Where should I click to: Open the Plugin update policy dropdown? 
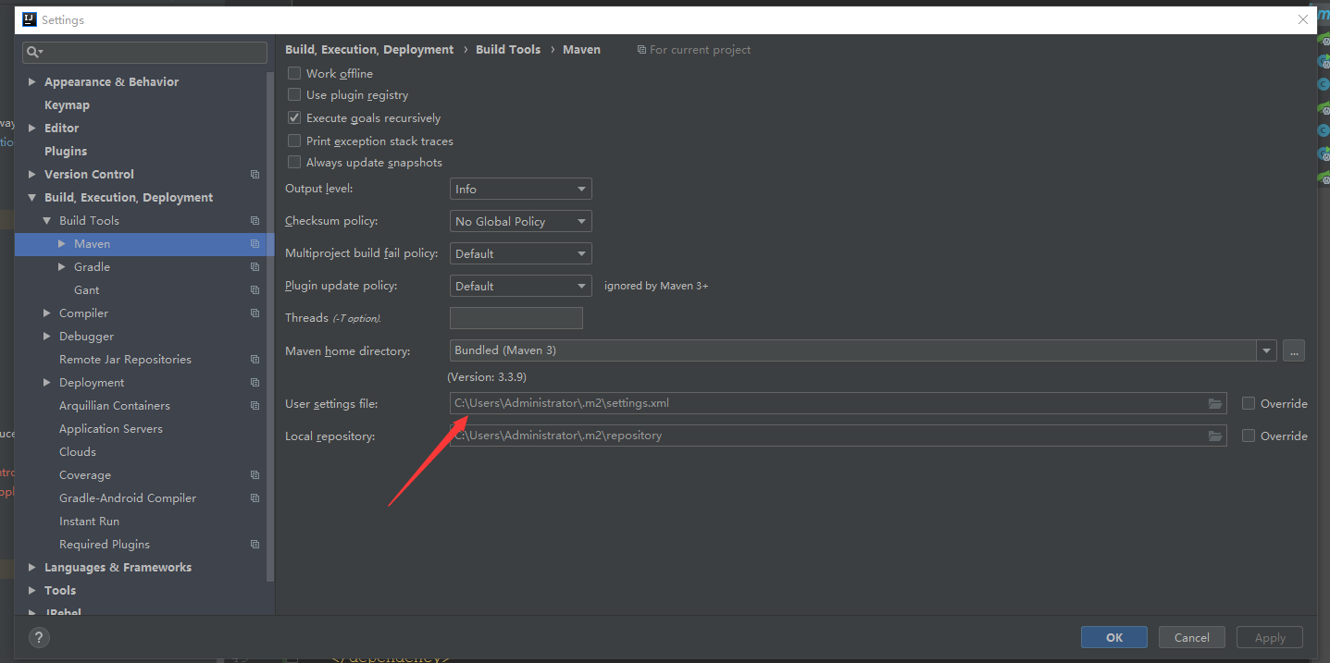520,286
